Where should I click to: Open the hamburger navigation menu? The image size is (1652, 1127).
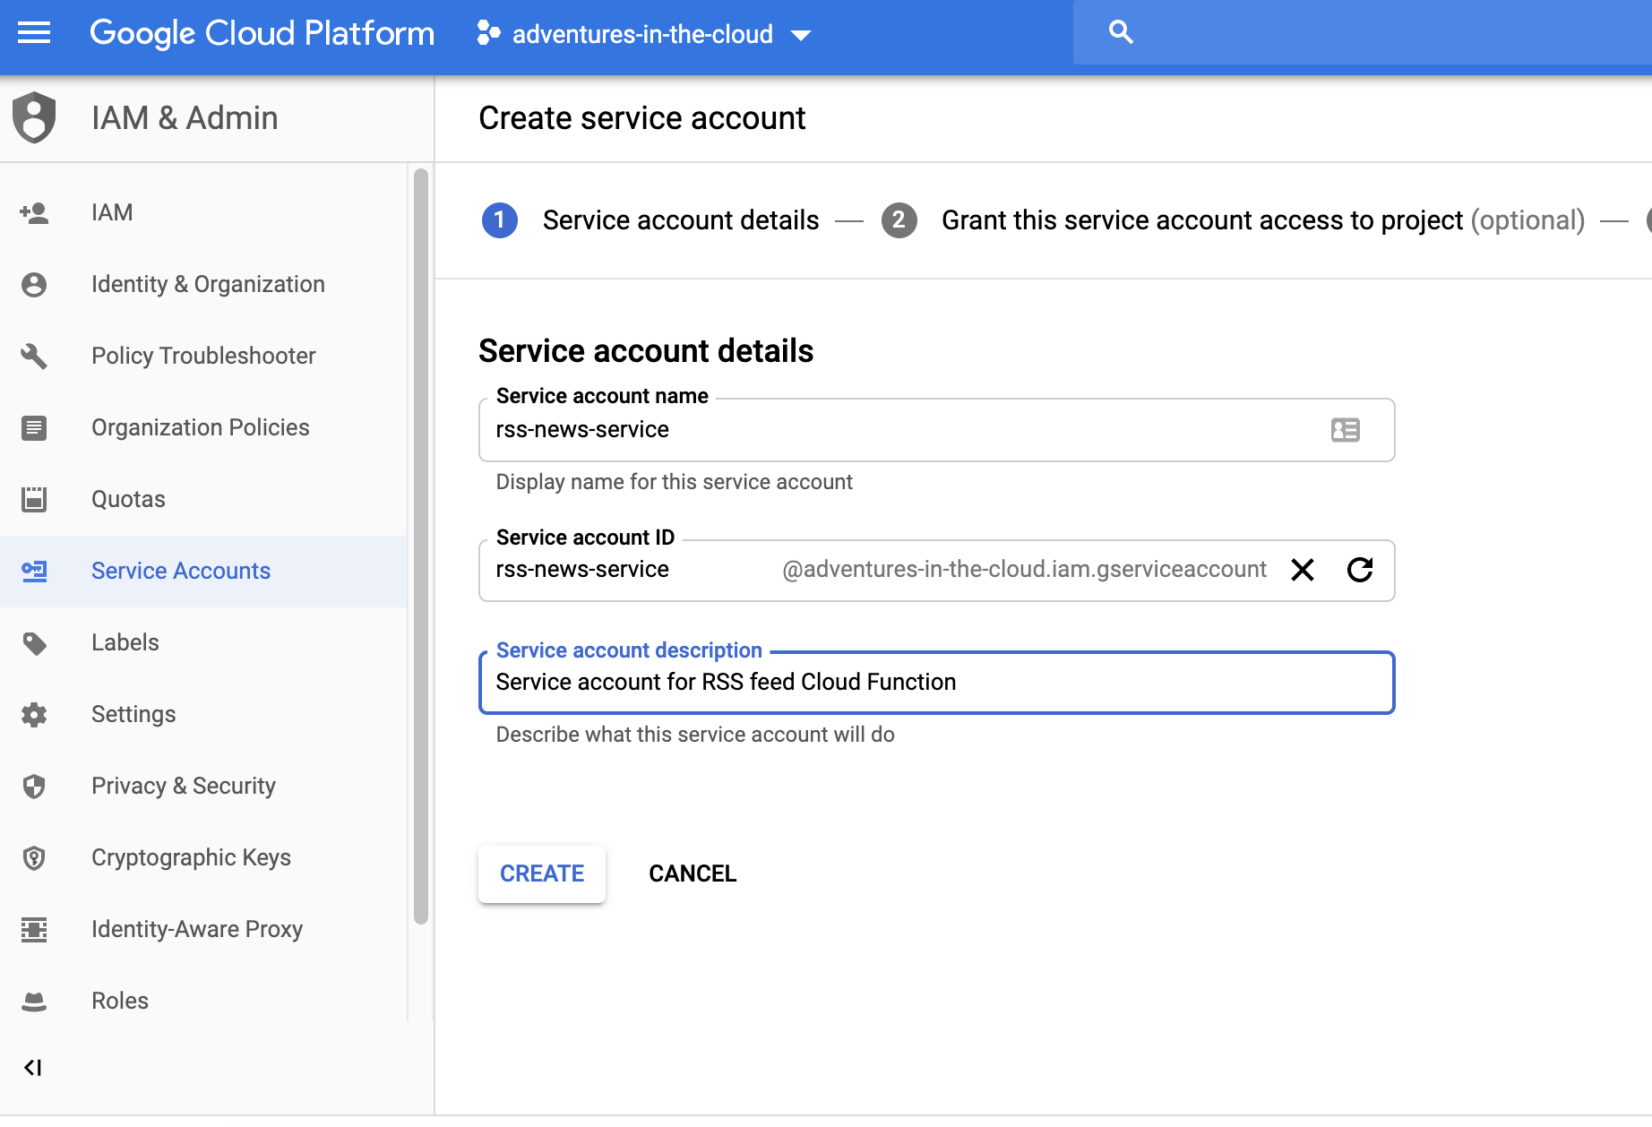pyautogui.click(x=34, y=34)
